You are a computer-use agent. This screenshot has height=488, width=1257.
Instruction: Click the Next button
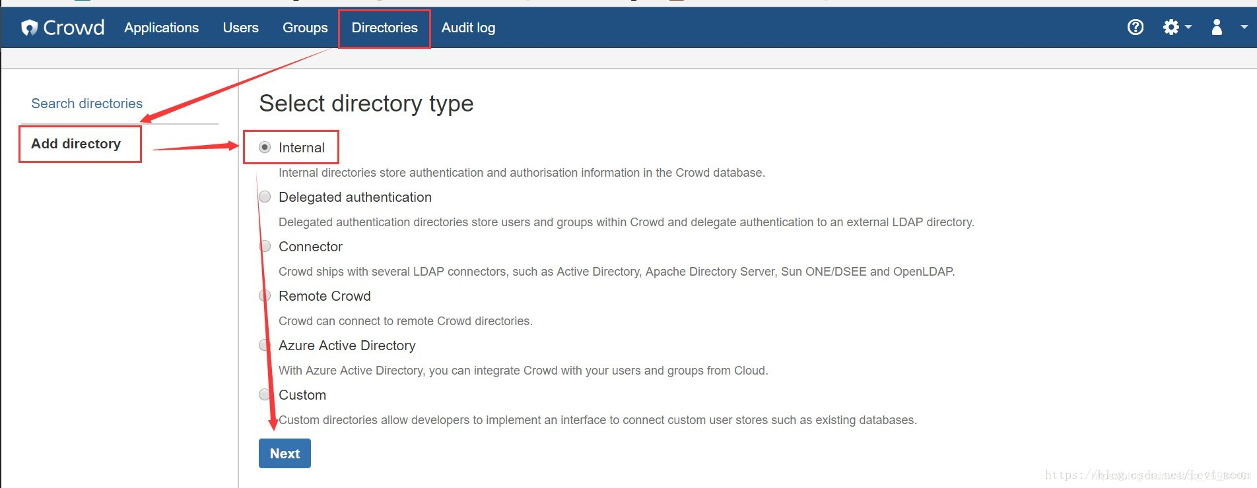(x=285, y=454)
